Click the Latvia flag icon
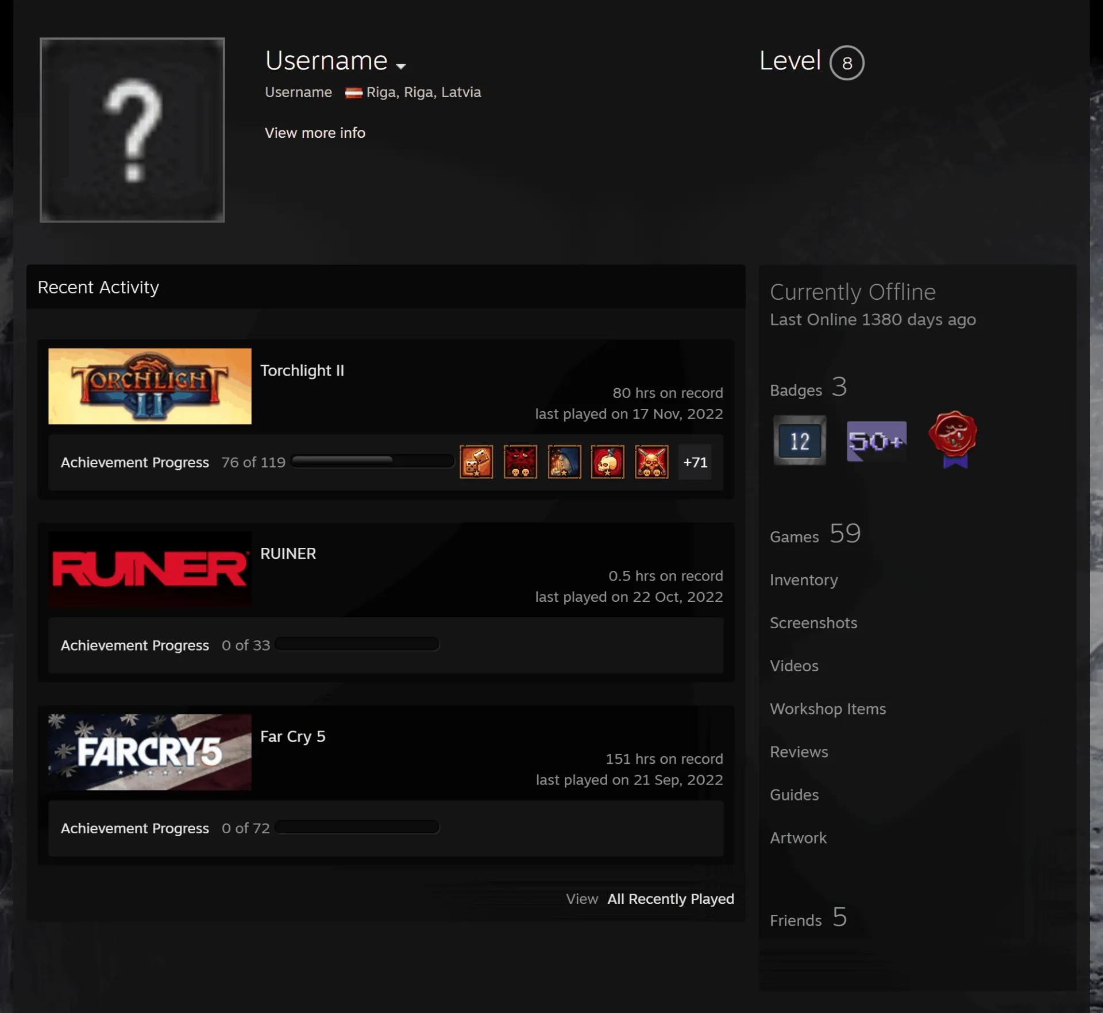Image resolution: width=1103 pixels, height=1013 pixels. pyautogui.click(x=353, y=92)
